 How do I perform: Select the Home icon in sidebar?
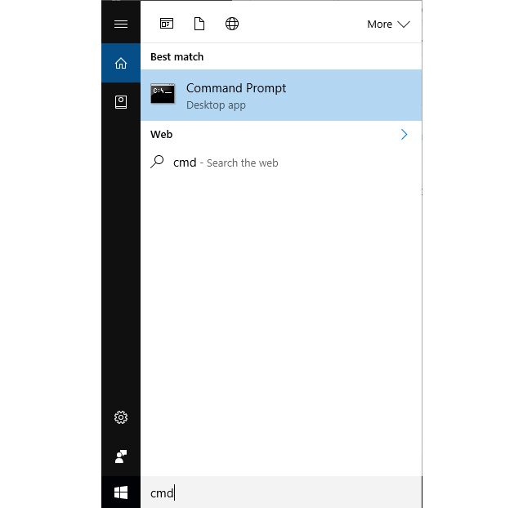[x=121, y=63]
